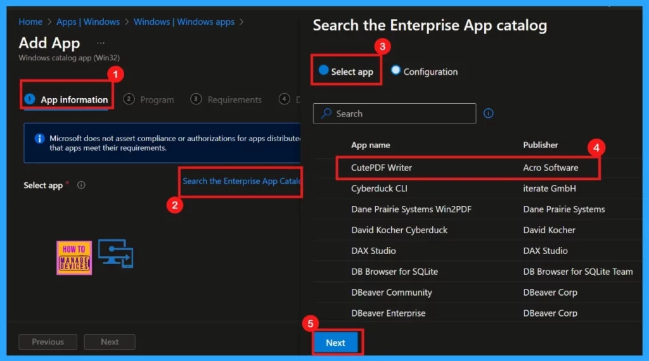The image size is (649, 361).
Task: Click the info icon in compliance banner
Action: [39, 139]
